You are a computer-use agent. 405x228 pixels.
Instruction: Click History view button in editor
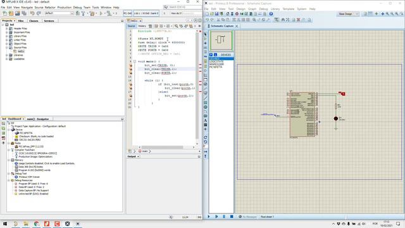pyautogui.click(x=142, y=26)
